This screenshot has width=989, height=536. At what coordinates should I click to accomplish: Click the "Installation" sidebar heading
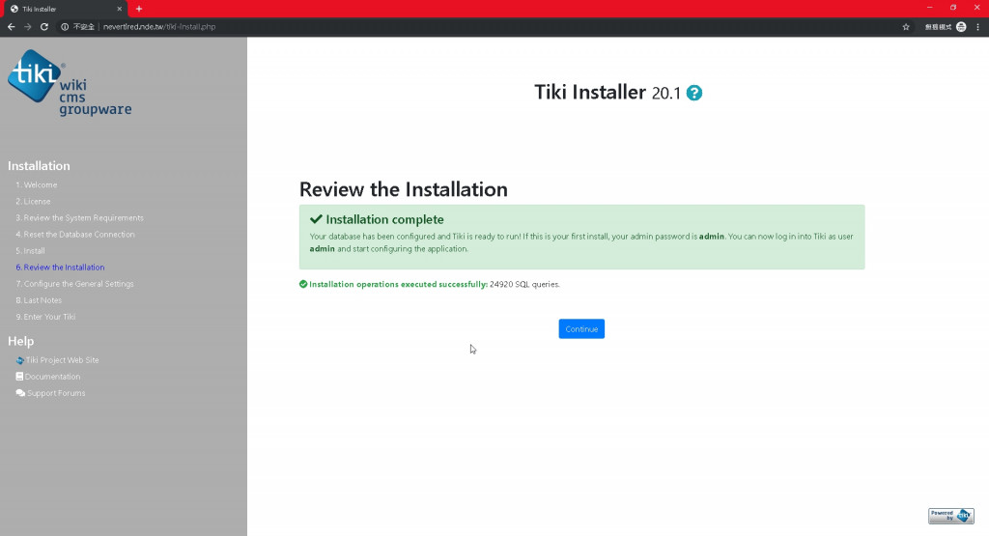pos(39,166)
